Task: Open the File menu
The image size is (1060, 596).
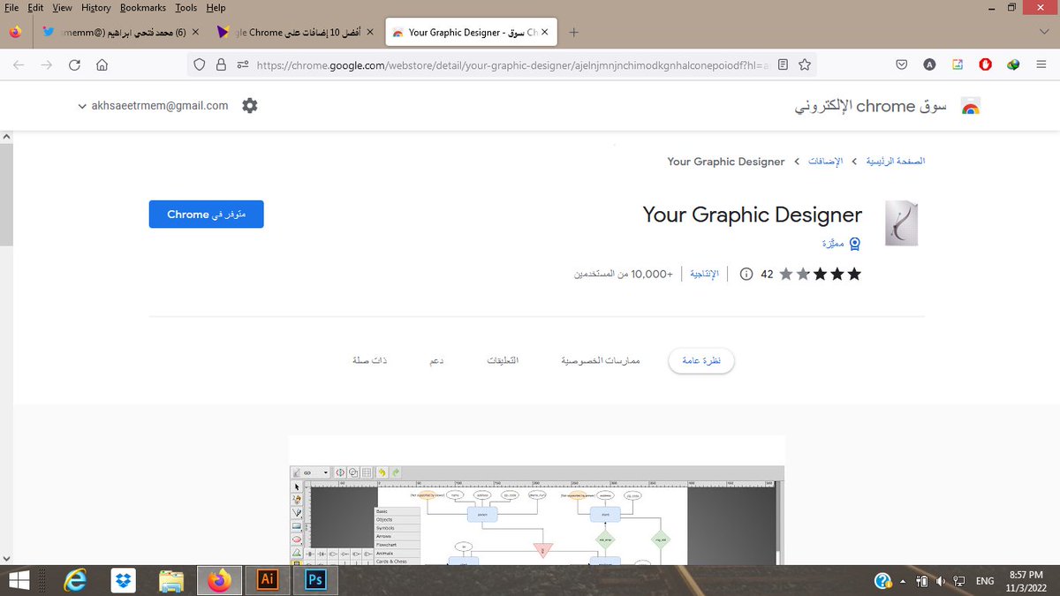Action: (x=12, y=7)
